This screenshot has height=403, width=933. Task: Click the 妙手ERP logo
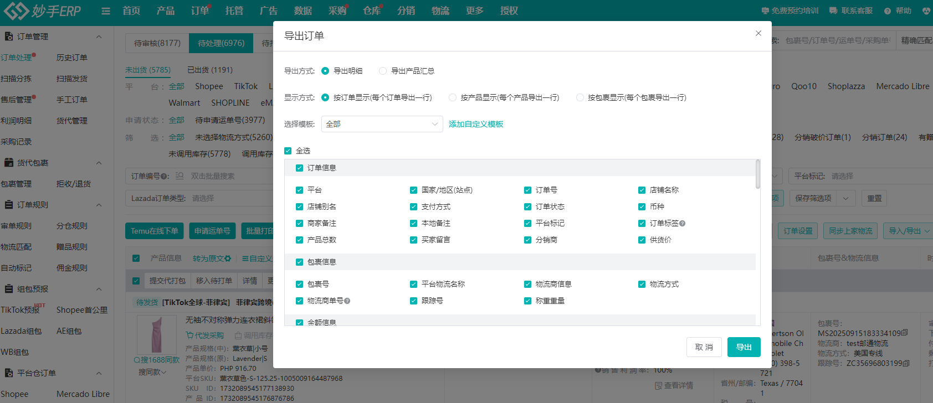click(42, 11)
